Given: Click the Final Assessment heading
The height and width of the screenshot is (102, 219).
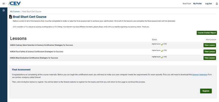Looking at the screenshot, I should click(21, 70).
